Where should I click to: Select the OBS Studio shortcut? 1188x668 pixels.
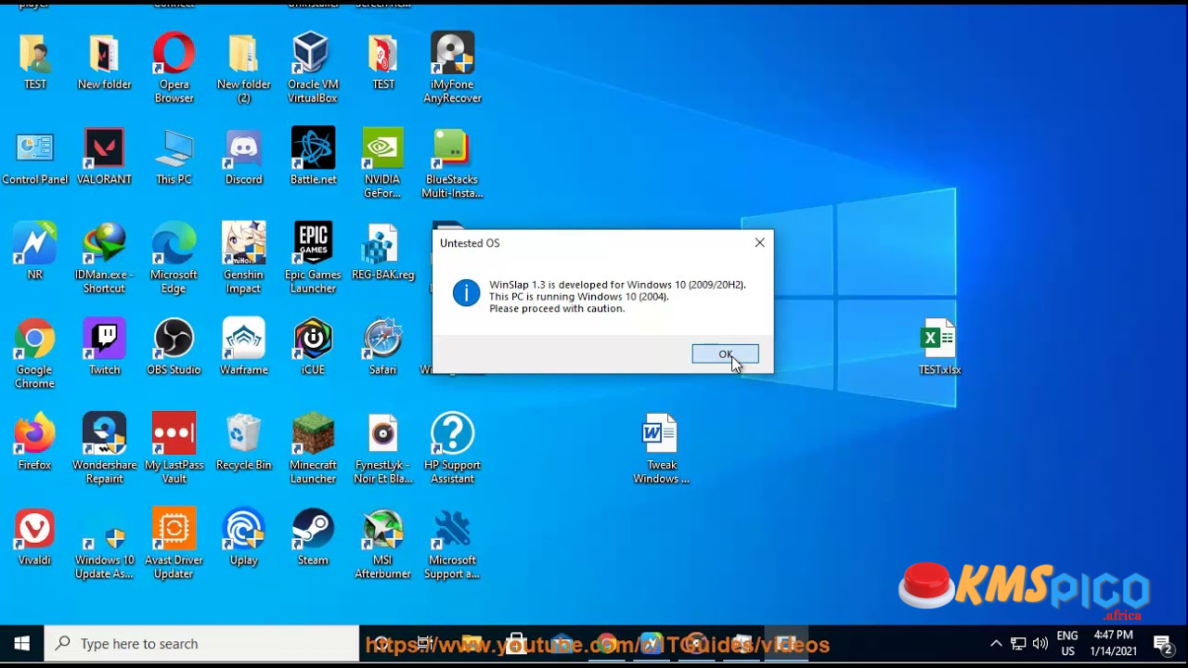[x=174, y=348]
